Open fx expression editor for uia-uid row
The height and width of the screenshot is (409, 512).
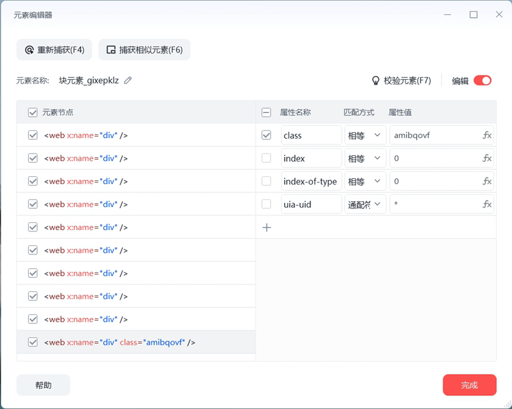(487, 204)
